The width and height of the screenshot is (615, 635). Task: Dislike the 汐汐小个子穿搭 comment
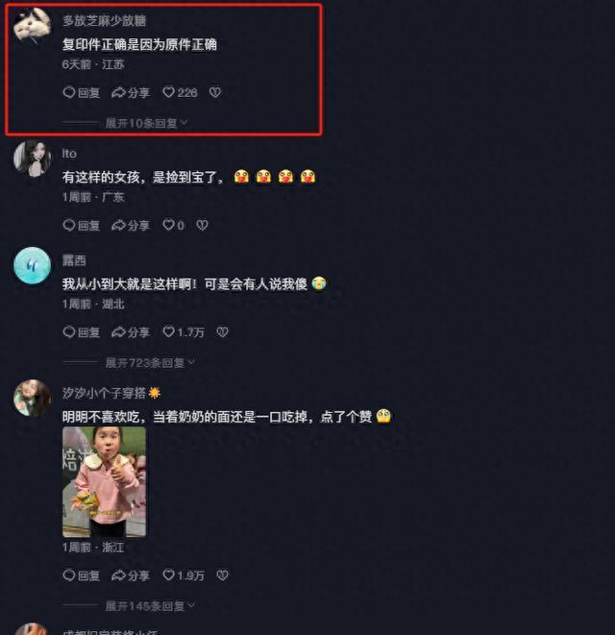pyautogui.click(x=222, y=575)
